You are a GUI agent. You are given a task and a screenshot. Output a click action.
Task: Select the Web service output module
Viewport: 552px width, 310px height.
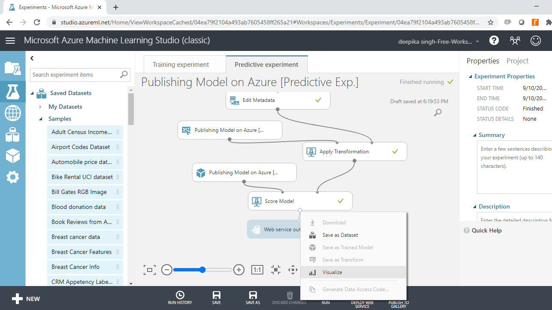click(274, 230)
